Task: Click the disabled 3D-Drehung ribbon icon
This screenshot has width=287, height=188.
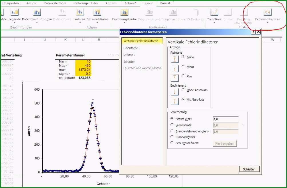Action: pyautogui.click(x=195, y=12)
